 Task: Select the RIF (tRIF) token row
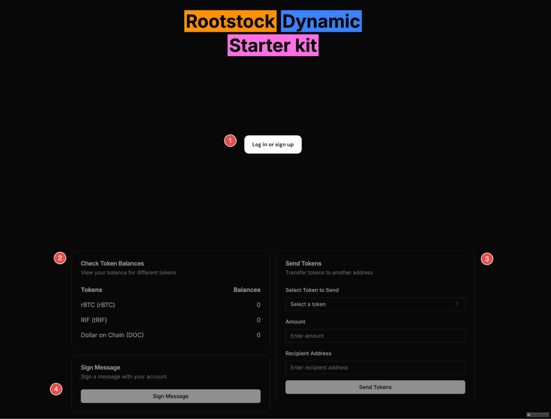click(93, 320)
